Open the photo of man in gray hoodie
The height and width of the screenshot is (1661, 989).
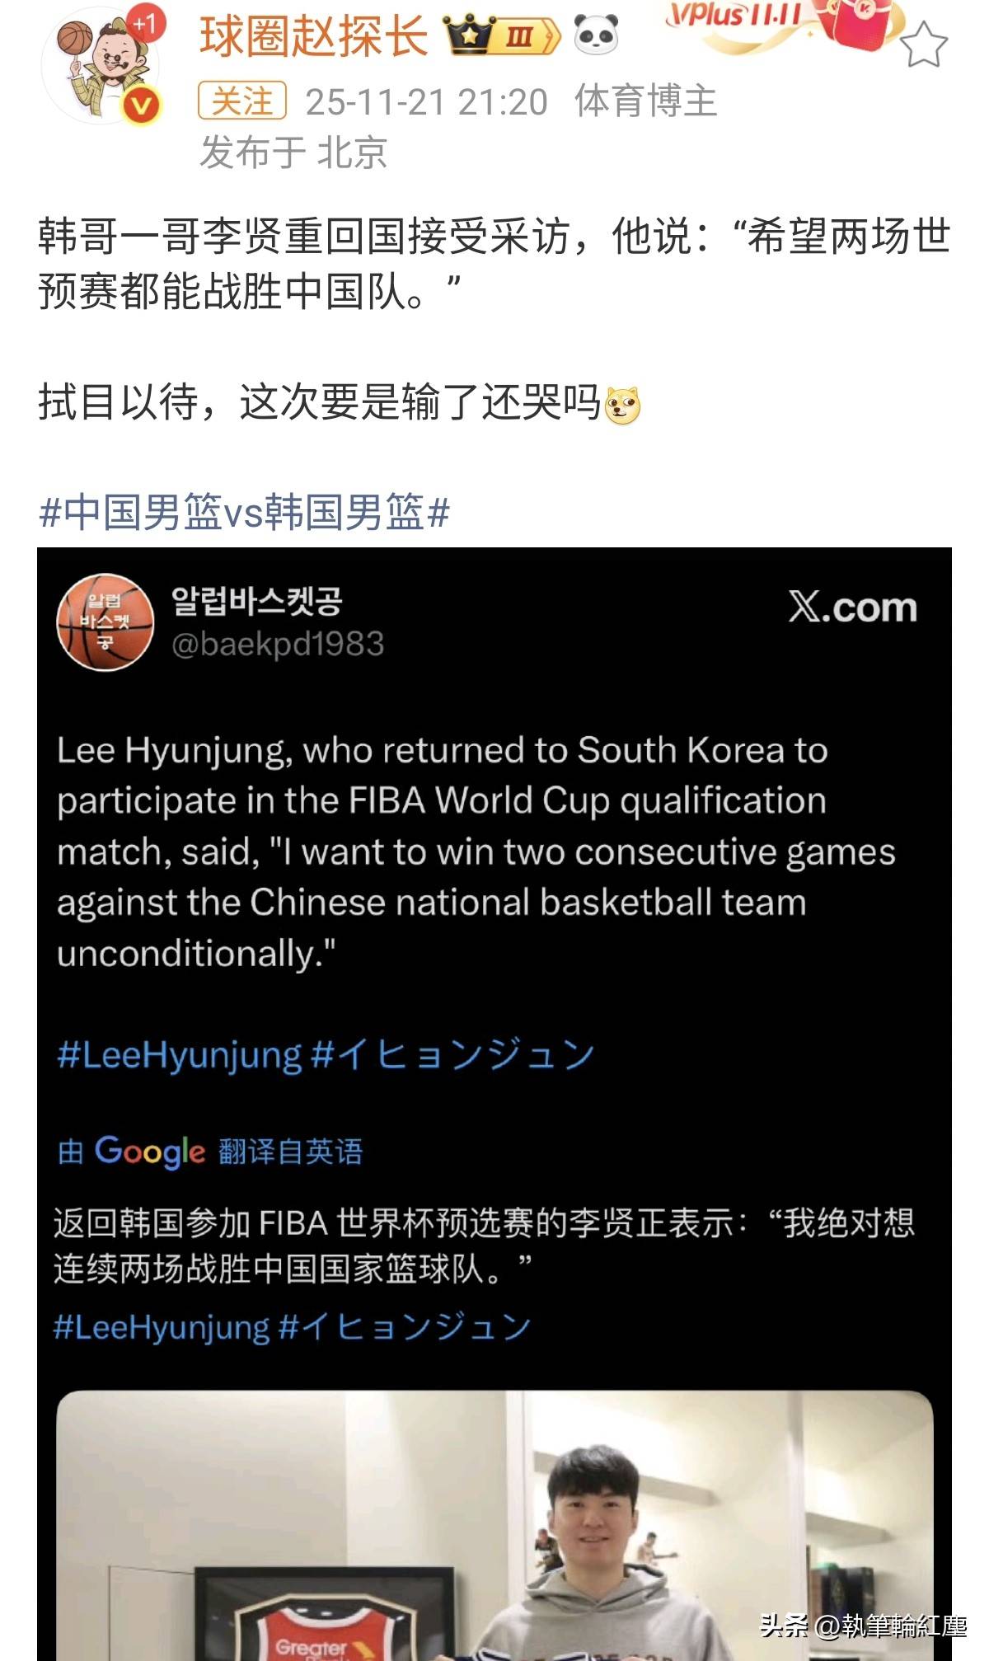pyautogui.click(x=494, y=1525)
